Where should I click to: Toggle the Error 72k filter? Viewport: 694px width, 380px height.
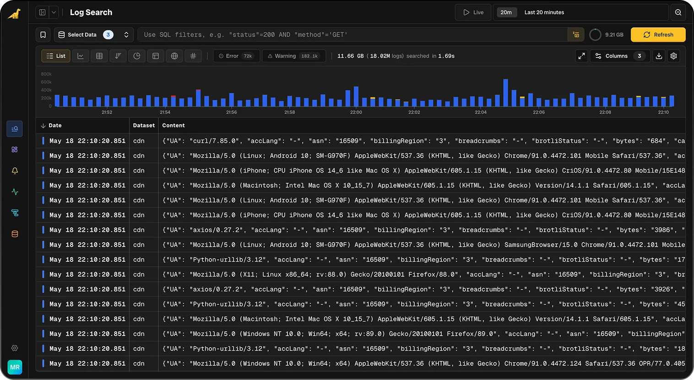click(236, 56)
